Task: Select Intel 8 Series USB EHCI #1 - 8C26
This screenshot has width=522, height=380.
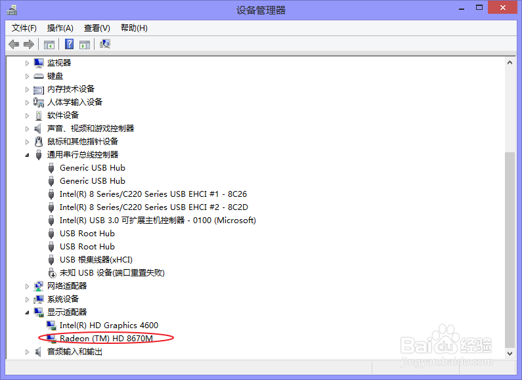Action: click(x=153, y=194)
